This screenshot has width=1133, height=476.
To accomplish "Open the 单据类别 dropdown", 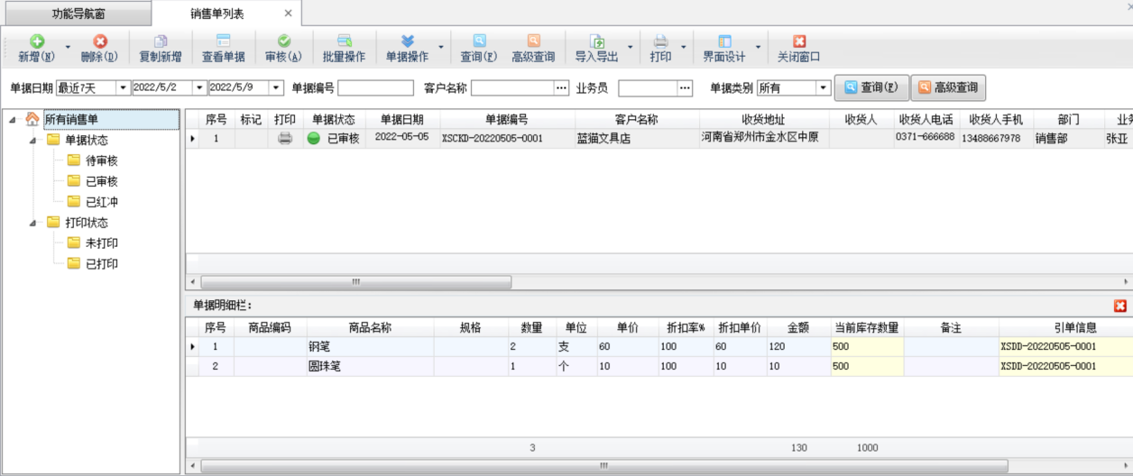I will click(x=823, y=88).
